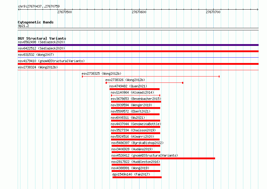This screenshot has height=189, width=267.
Task: Click the nsv4437044 (GenomeinaBottle) label
Action: point(136,124)
